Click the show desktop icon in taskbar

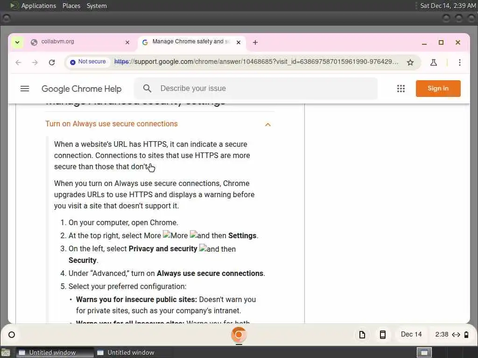(x=5, y=353)
